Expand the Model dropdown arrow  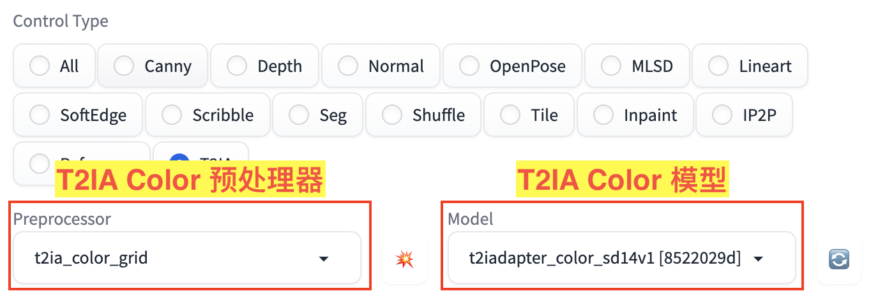[x=759, y=259]
